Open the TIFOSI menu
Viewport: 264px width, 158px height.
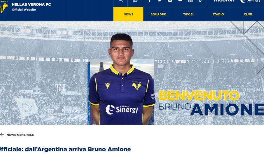coord(188,14)
